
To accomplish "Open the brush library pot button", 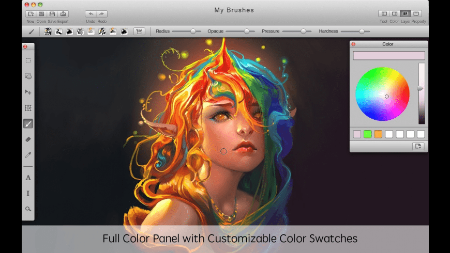I will point(139,31).
